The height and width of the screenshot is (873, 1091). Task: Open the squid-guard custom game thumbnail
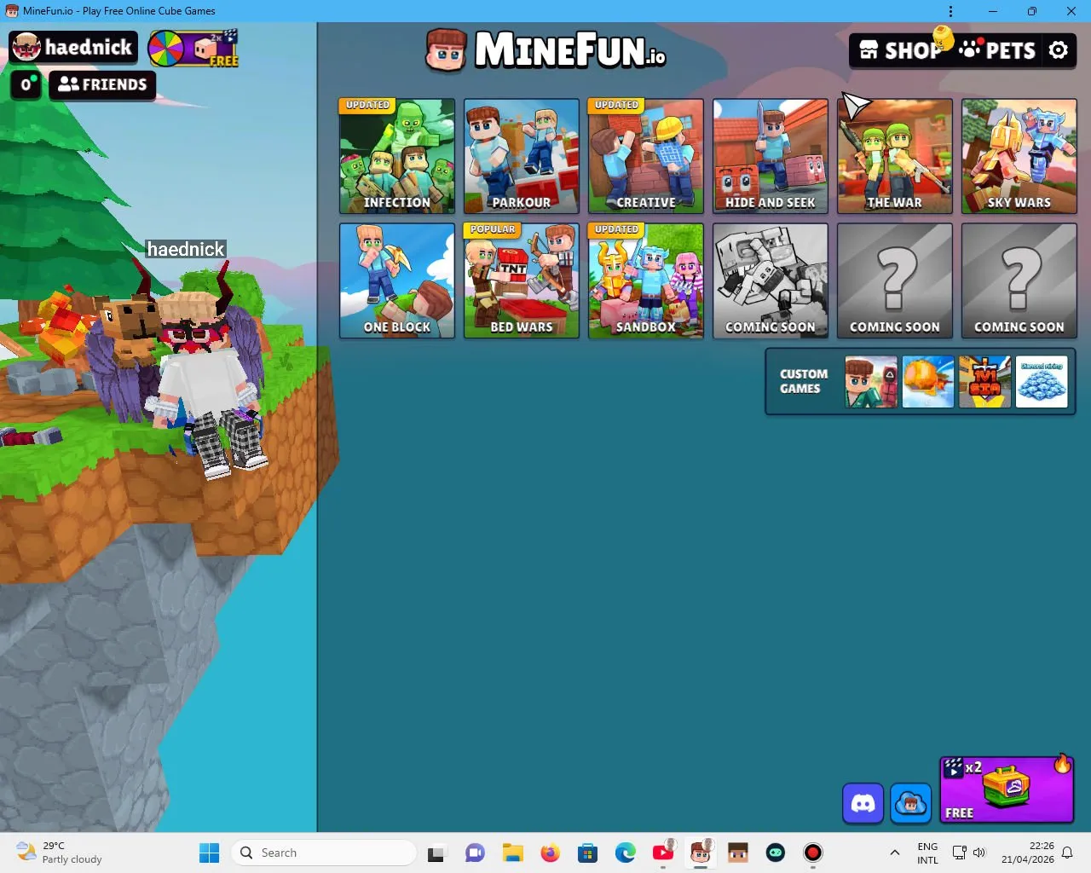[x=871, y=382]
